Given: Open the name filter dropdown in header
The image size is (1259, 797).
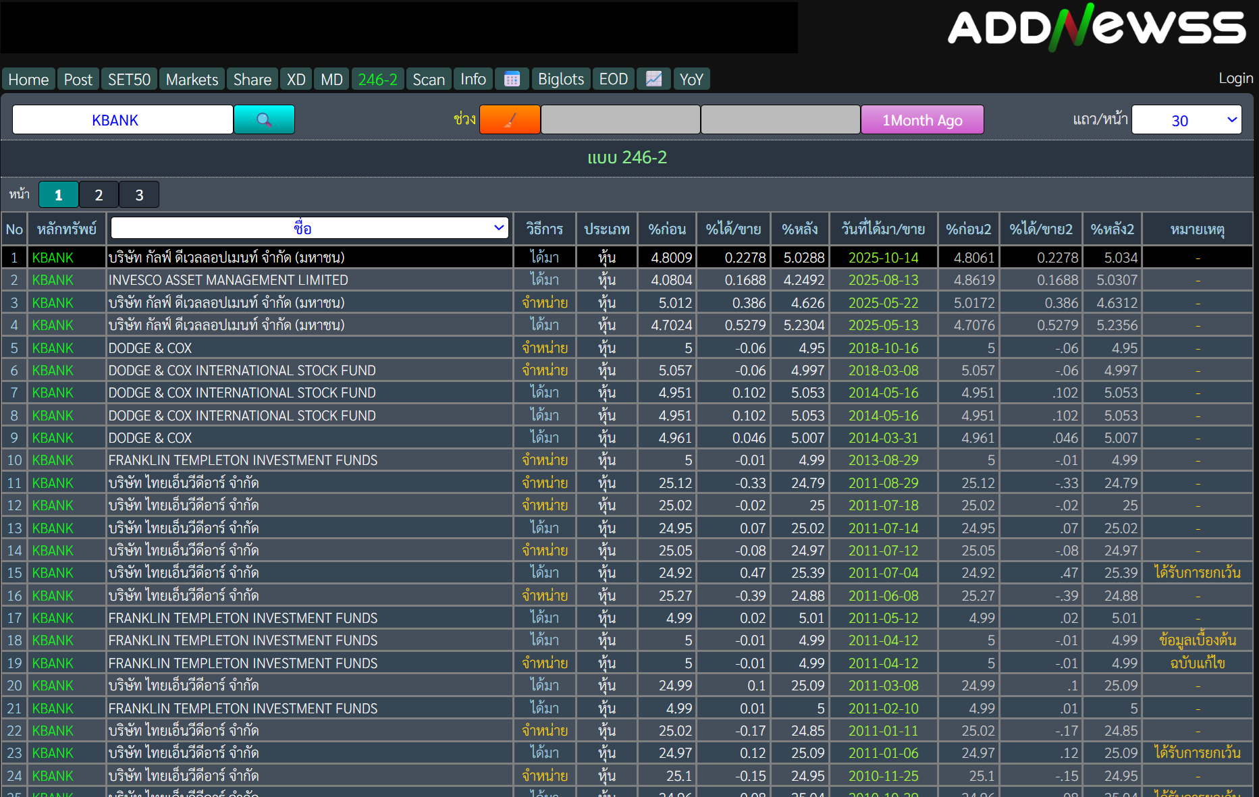Looking at the screenshot, I should click(310, 228).
